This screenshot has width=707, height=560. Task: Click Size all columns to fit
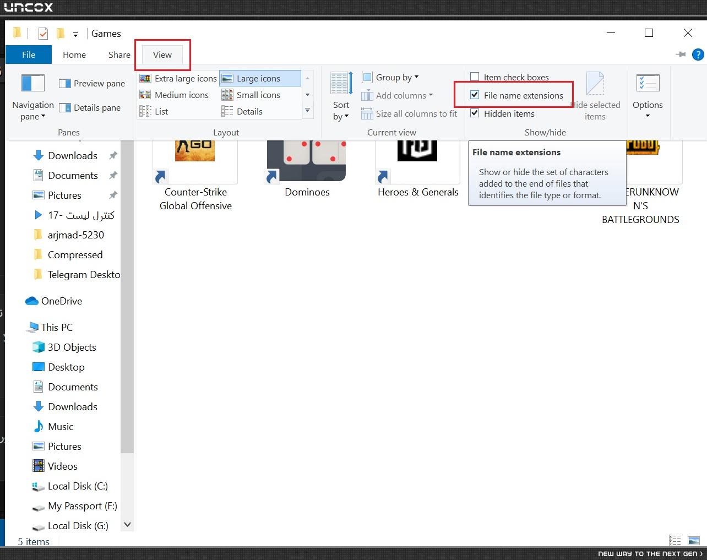(409, 113)
